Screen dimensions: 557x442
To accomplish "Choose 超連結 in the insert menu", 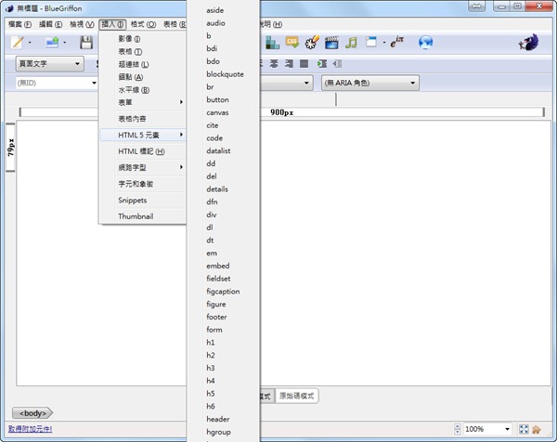I will (x=134, y=64).
